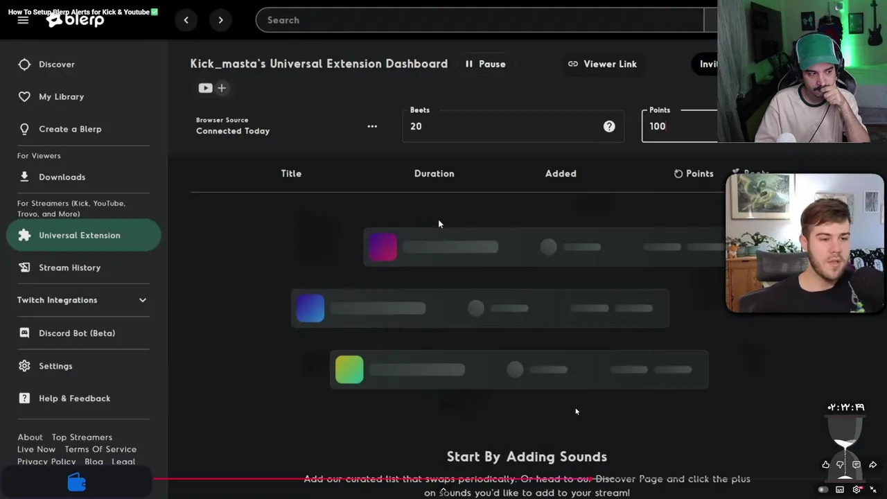Screen dimensions: 887x499
Task: Click the Help & Feedback question icon
Action: (x=24, y=399)
